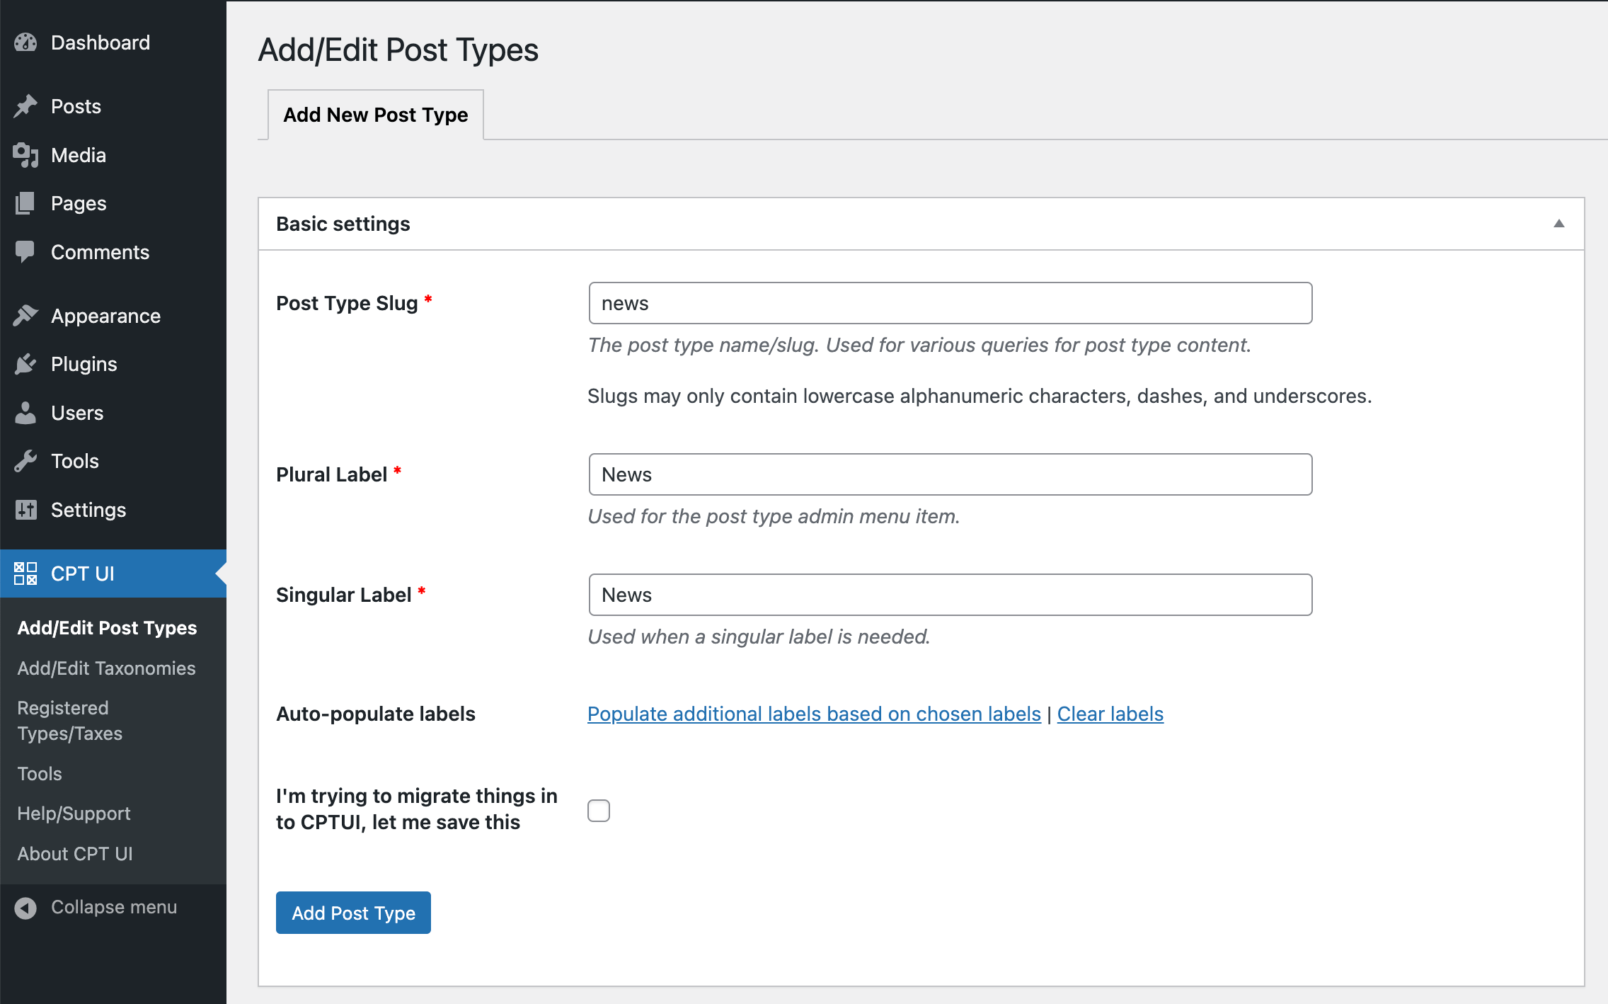Toggle Basic settings section collapse arrow
This screenshot has height=1004, width=1608.
click(x=1558, y=223)
